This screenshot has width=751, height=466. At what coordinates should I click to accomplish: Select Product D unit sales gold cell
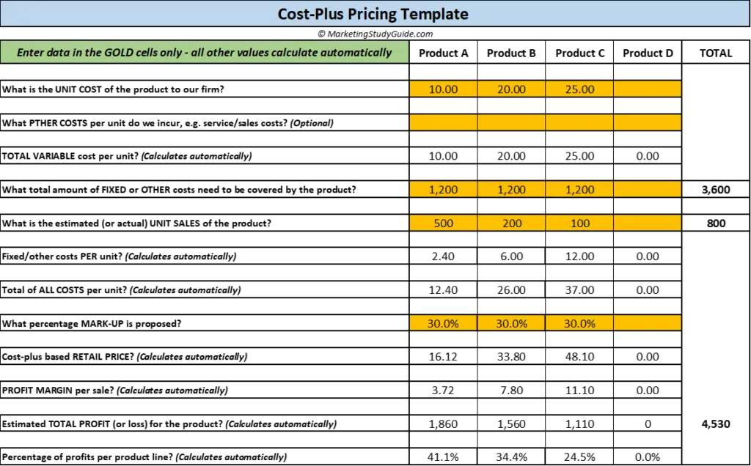tap(647, 223)
